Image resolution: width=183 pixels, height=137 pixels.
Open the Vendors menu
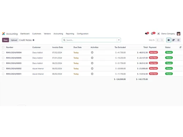click(x=47, y=34)
